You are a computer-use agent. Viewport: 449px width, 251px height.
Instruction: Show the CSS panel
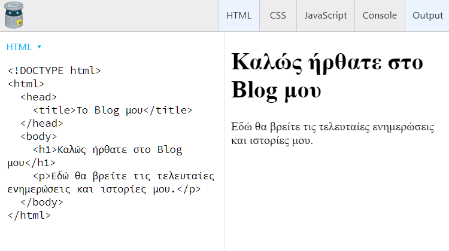[x=278, y=16]
